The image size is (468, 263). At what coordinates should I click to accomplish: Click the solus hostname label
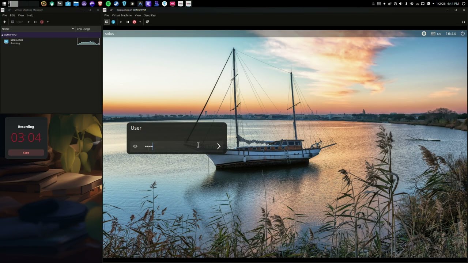(109, 34)
